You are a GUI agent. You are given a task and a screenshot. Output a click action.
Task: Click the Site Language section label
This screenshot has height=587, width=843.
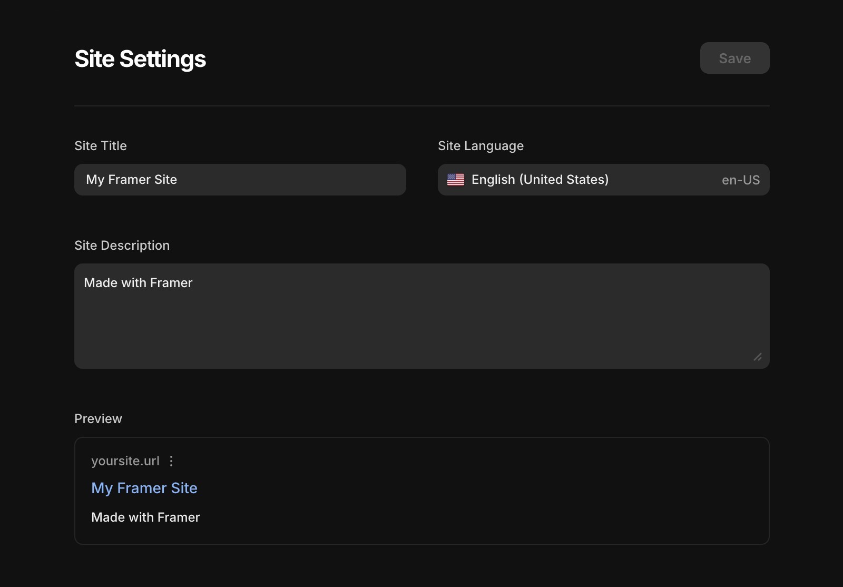481,146
